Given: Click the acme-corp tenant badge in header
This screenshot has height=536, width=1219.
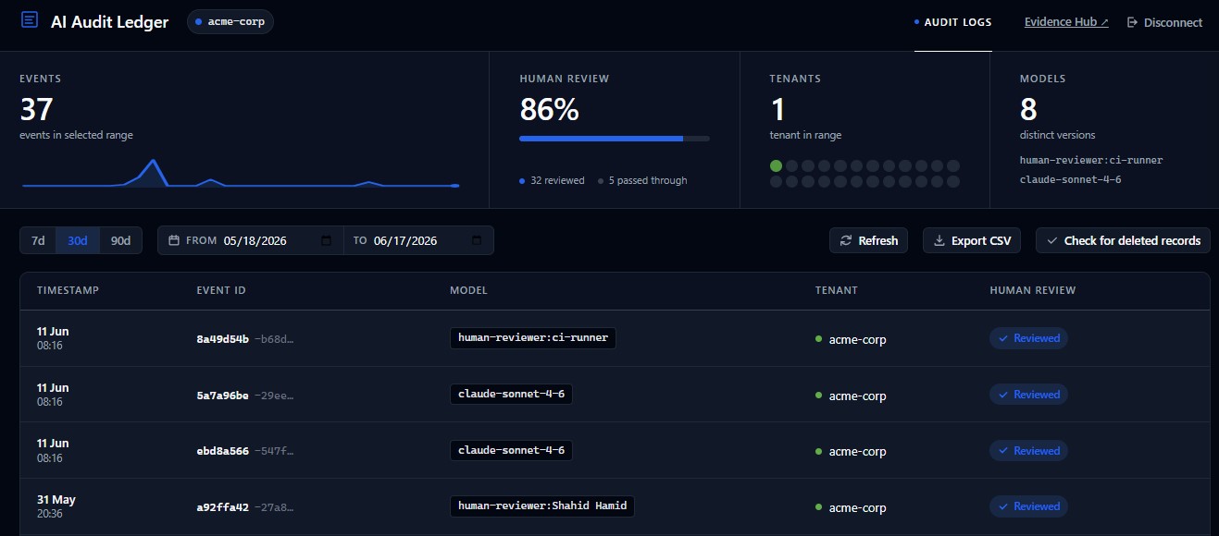Looking at the screenshot, I should tap(230, 21).
